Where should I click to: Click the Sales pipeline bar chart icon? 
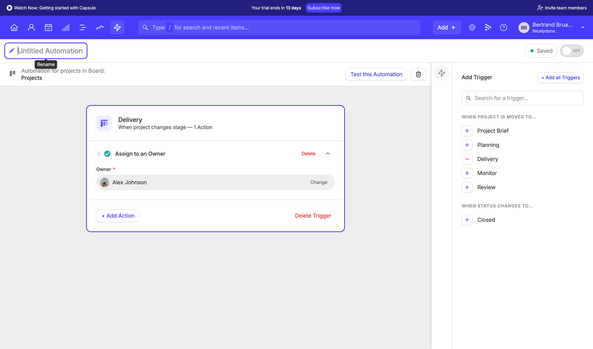click(x=65, y=27)
